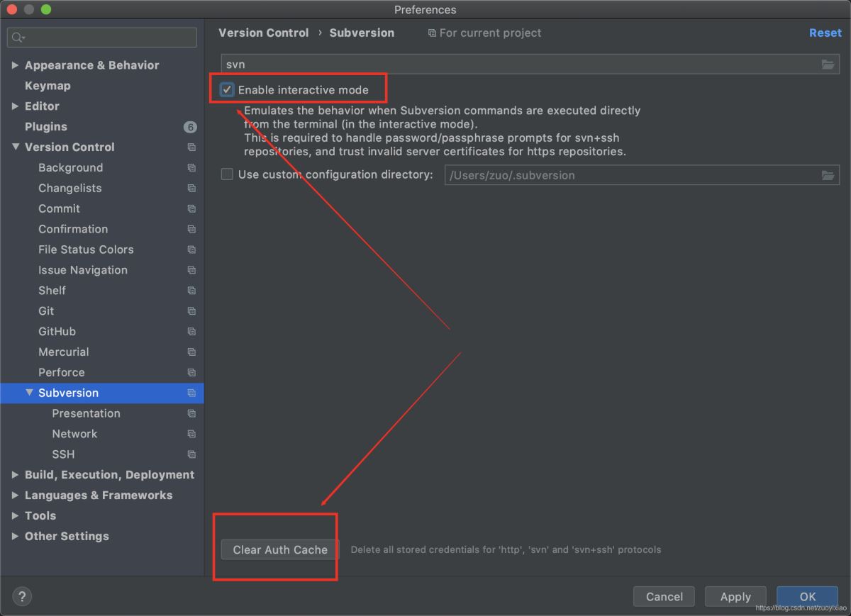Open the Keymap settings page
Viewport: 851px width, 616px height.
coord(48,86)
